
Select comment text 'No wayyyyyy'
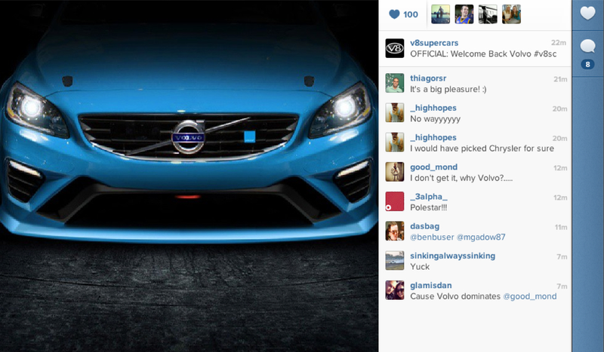point(436,119)
